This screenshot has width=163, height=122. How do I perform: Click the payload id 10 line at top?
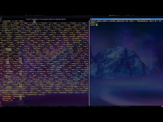click(12, 21)
